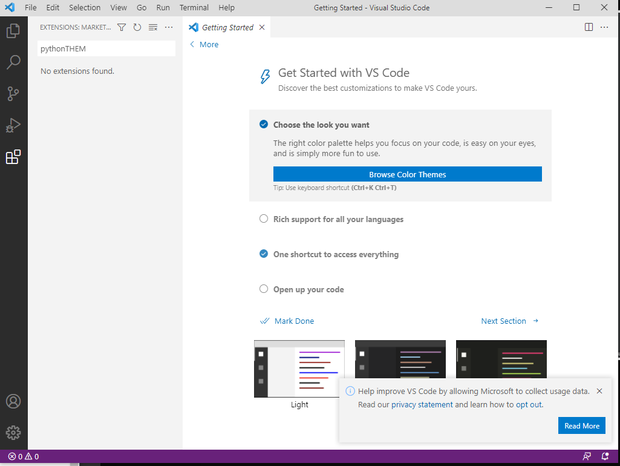Filter extensions with the funnel icon

pyautogui.click(x=122, y=27)
